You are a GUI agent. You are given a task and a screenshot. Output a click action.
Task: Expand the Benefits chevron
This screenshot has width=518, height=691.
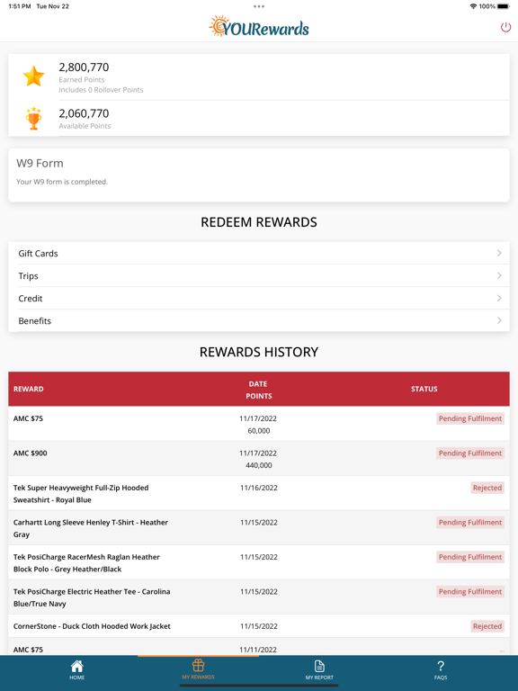point(499,320)
